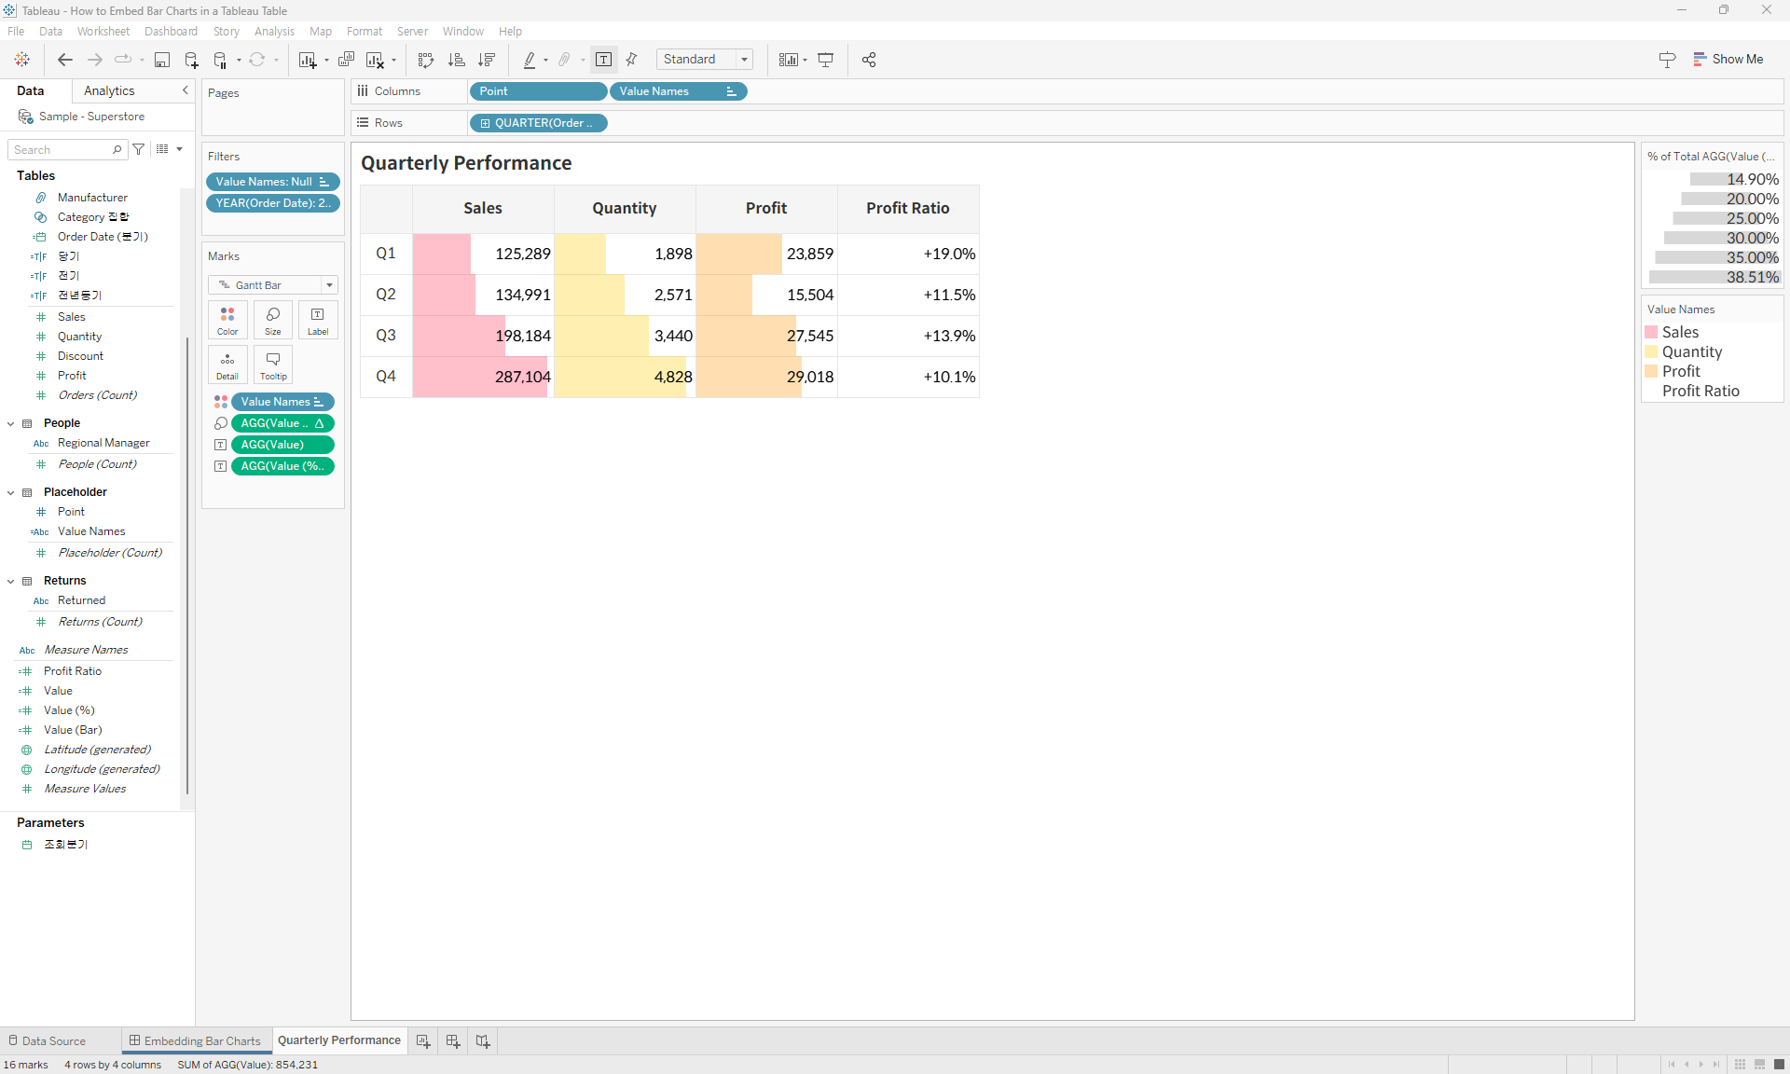This screenshot has height=1074, width=1790.
Task: Click the New Dashboard icon in the tab bar
Action: [453, 1041]
